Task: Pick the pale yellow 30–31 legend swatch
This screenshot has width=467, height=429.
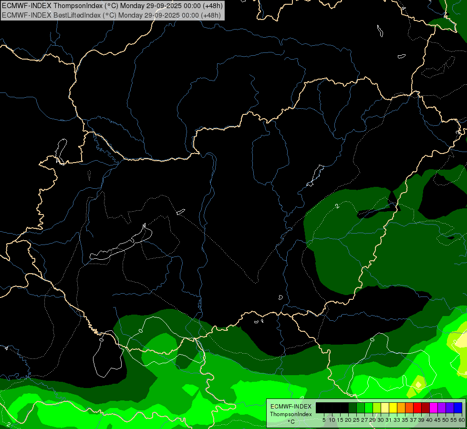Action: pos(385,408)
